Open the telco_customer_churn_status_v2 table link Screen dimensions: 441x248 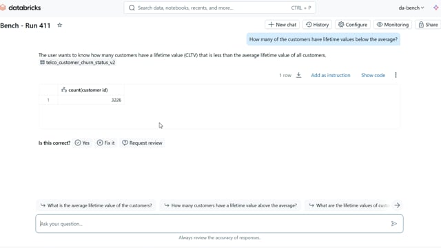click(77, 63)
